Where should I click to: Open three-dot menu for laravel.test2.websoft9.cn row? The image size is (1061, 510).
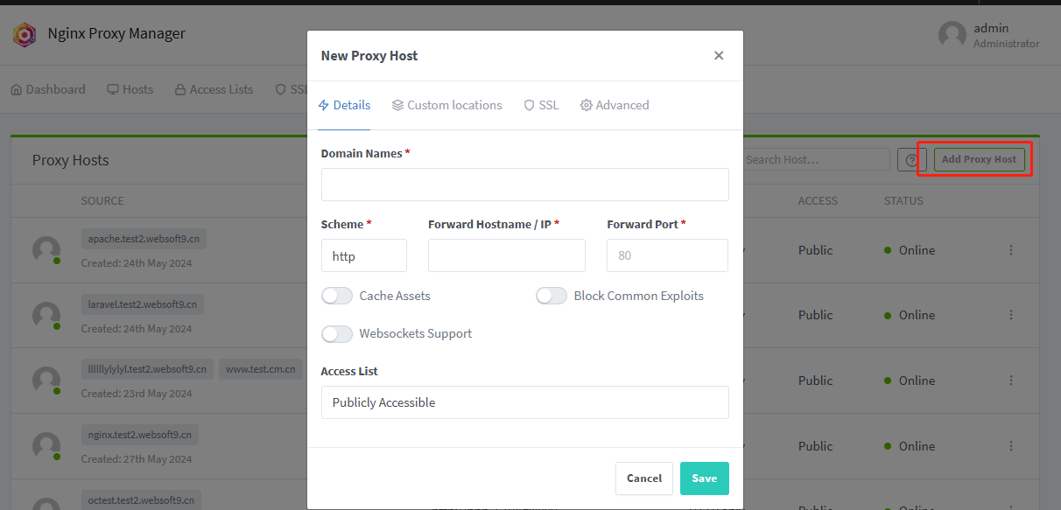(1011, 315)
